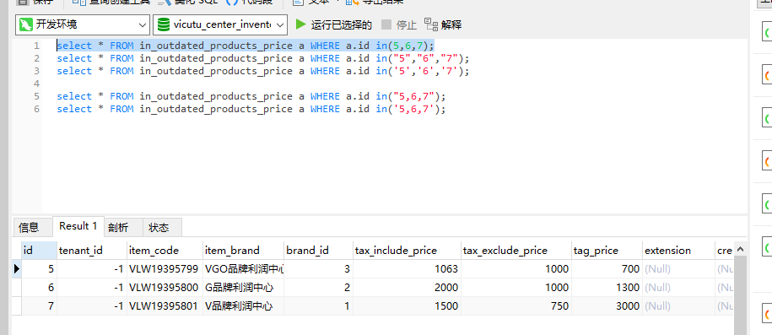Select tax_include_price value 2000
This screenshot has width=772, height=335.
click(407, 287)
